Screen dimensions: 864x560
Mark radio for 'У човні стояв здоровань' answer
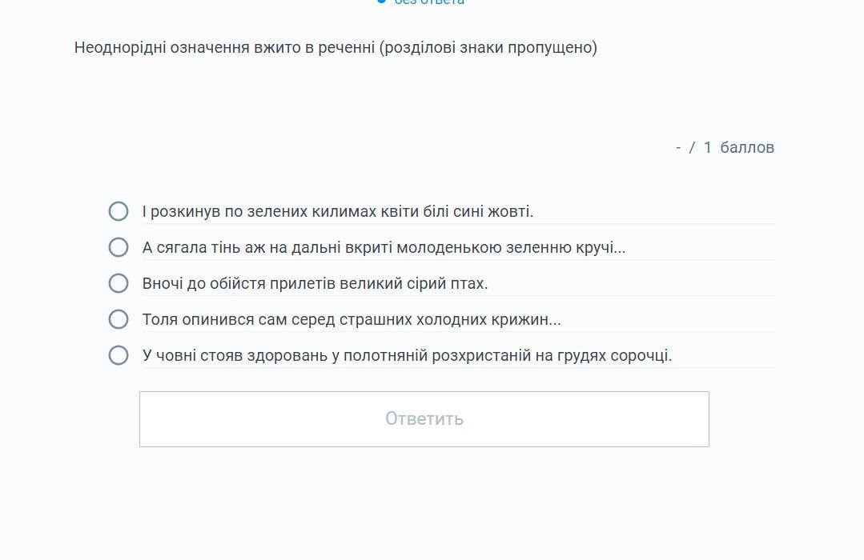pos(119,355)
